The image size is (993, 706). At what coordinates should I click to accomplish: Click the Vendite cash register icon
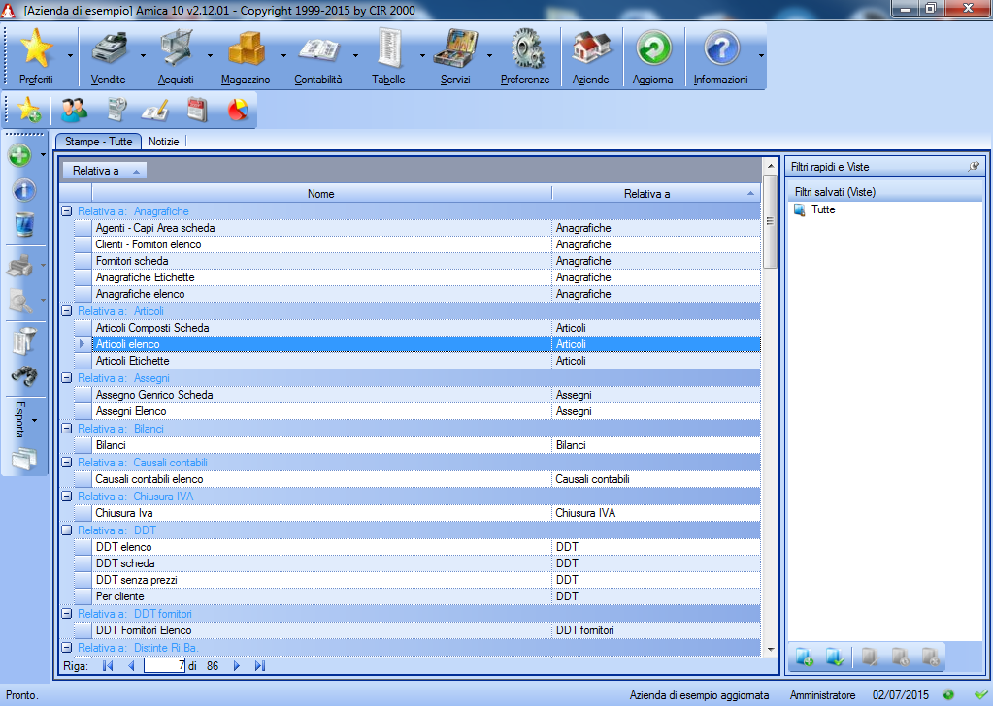tap(109, 48)
